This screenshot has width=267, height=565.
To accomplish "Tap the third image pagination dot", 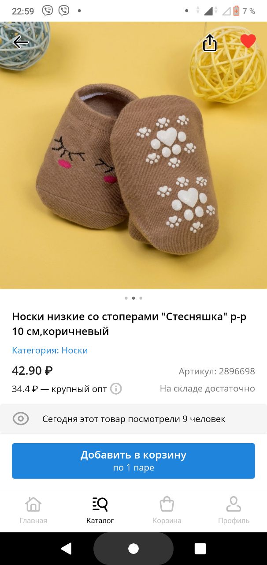I will (x=141, y=298).
